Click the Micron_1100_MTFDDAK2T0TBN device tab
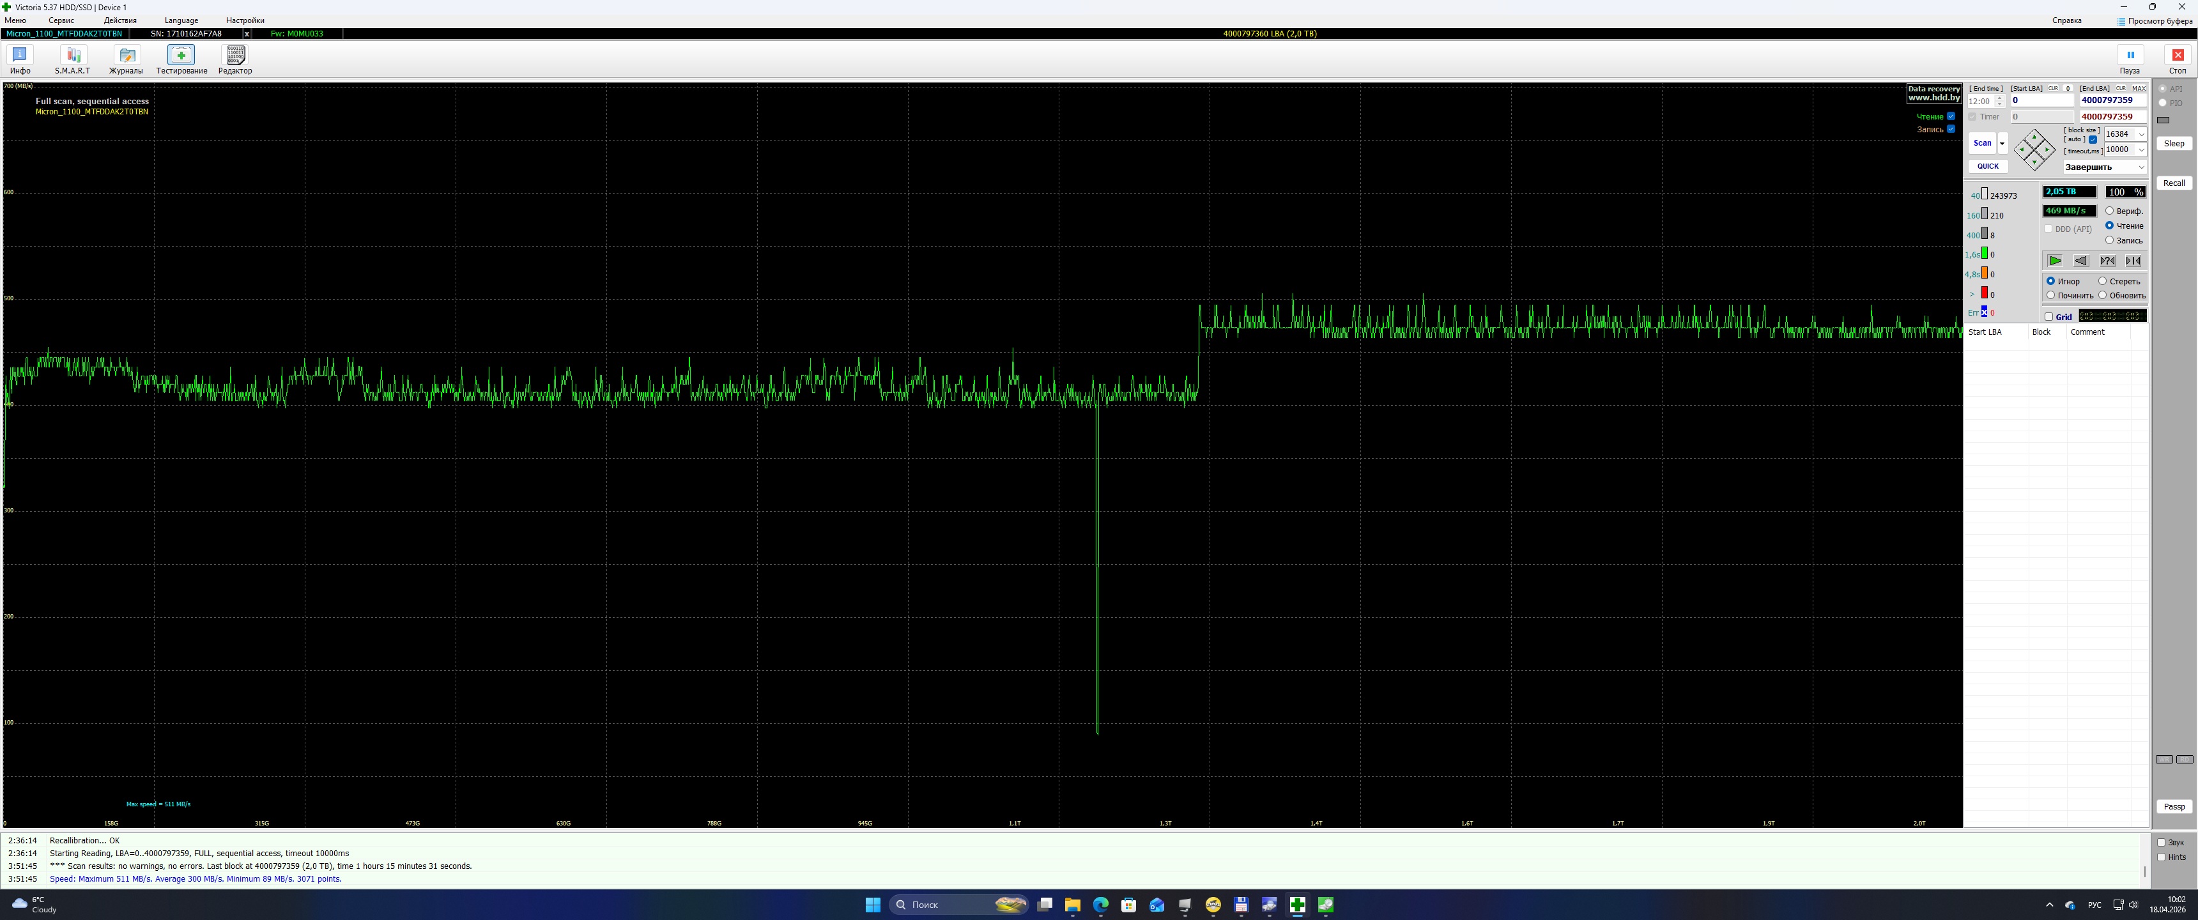The image size is (2198, 920). 64,34
